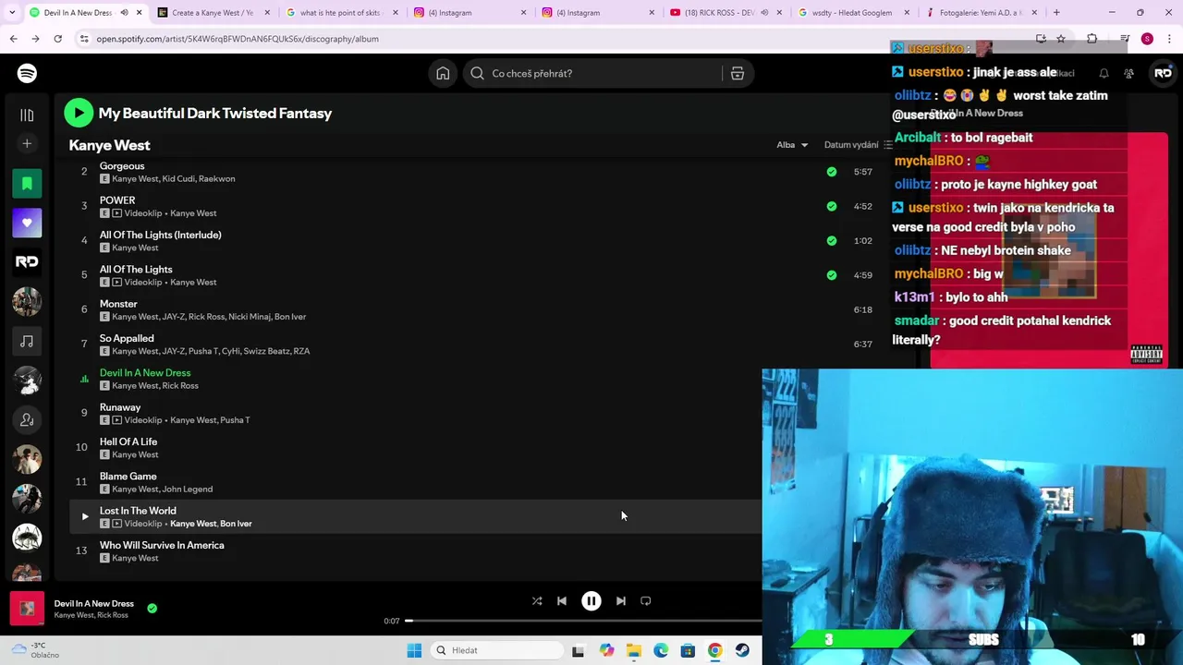Open Chrome extensions puzzle icon
Image resolution: width=1183 pixels, height=665 pixels.
(1092, 39)
